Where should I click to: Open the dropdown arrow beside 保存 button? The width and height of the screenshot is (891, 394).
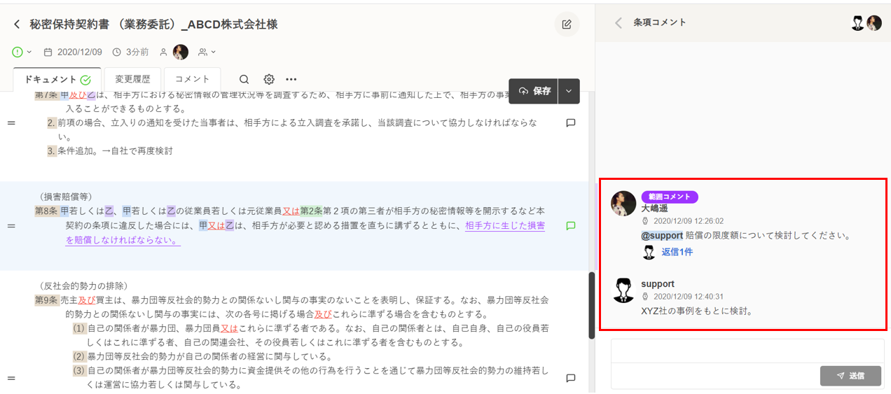coord(569,91)
